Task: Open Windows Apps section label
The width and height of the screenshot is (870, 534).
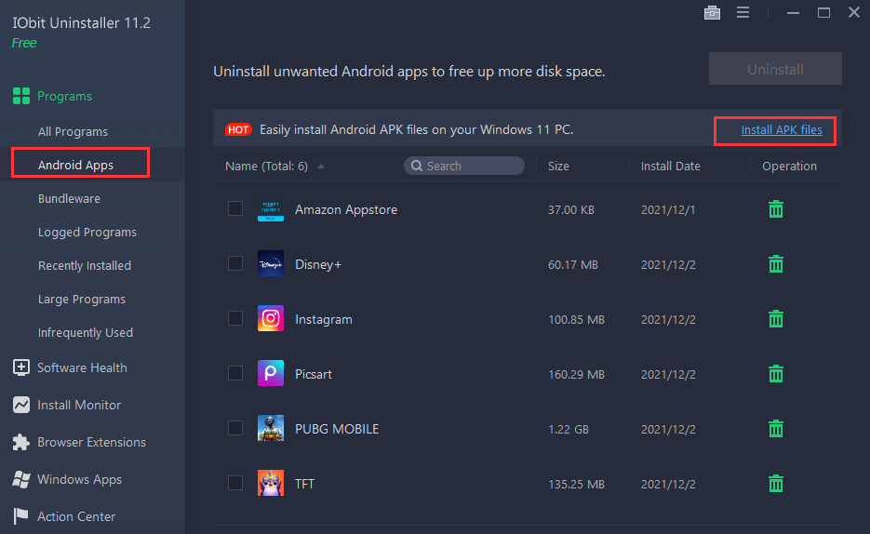Action: [79, 479]
